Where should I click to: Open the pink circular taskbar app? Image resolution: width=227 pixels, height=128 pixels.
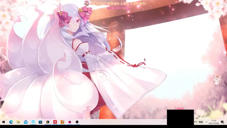tap(70, 122)
